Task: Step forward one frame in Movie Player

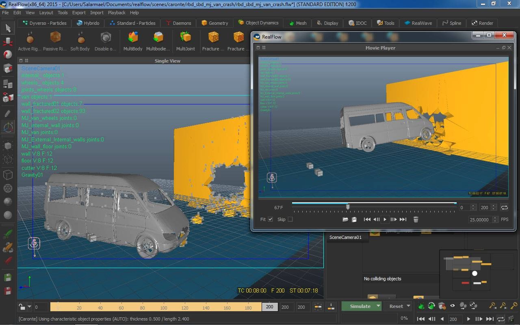Action: 393,219
